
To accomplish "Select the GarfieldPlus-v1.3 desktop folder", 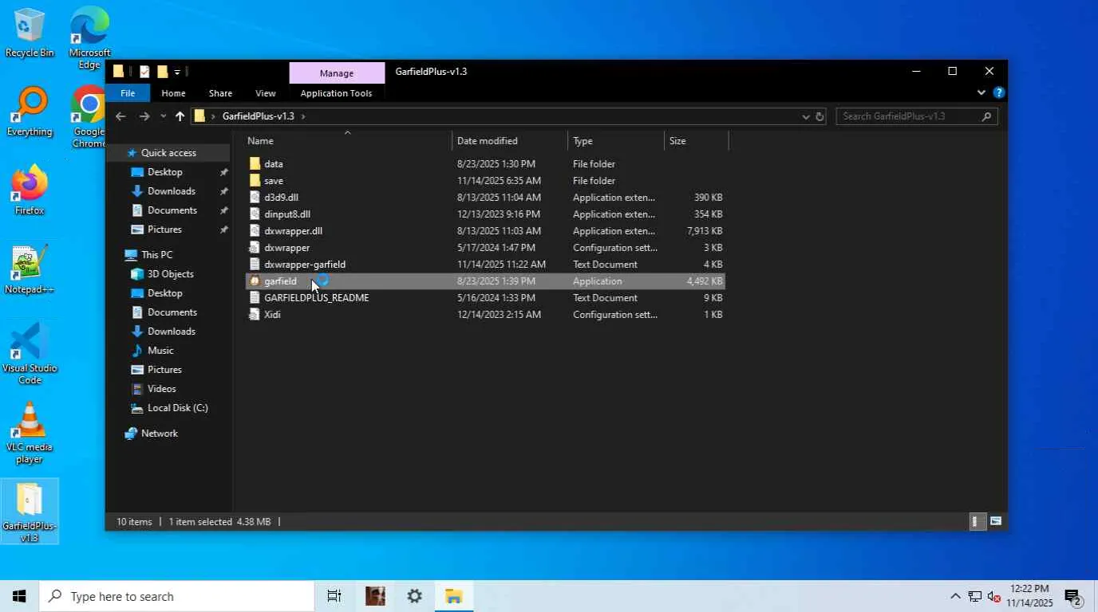I will tap(30, 512).
